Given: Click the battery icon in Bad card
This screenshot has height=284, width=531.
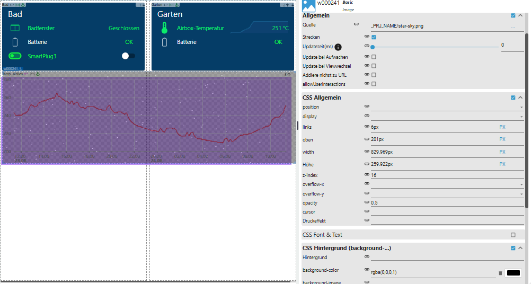Looking at the screenshot, I should tap(15, 42).
